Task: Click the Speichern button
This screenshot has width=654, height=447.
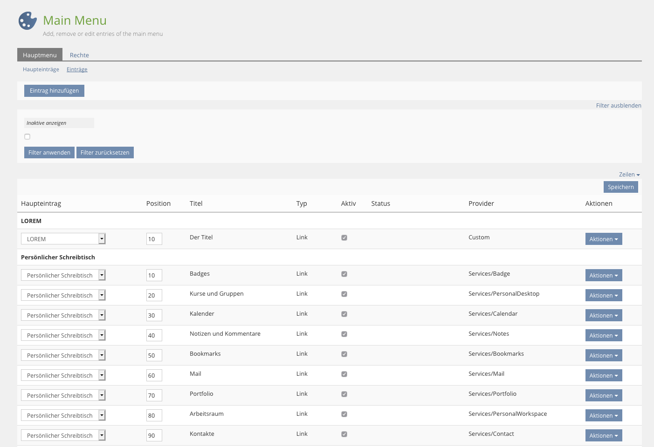Action: click(x=620, y=187)
